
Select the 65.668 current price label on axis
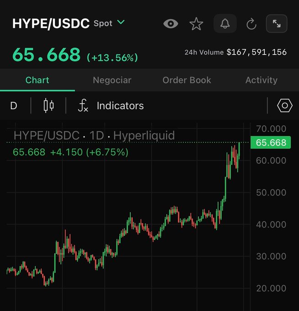point(271,142)
